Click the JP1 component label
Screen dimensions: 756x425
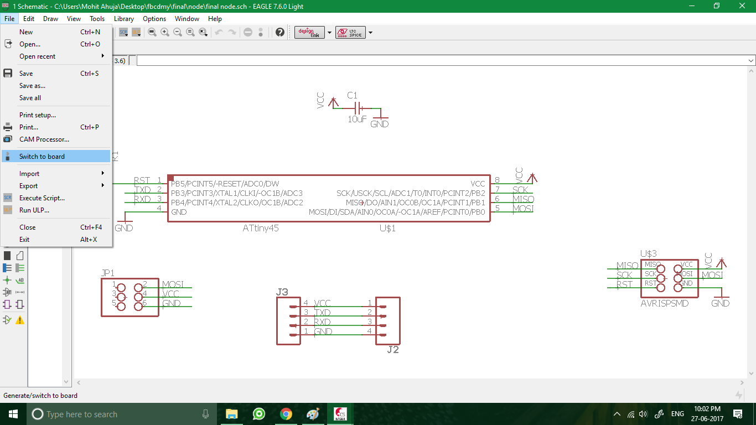coord(107,273)
